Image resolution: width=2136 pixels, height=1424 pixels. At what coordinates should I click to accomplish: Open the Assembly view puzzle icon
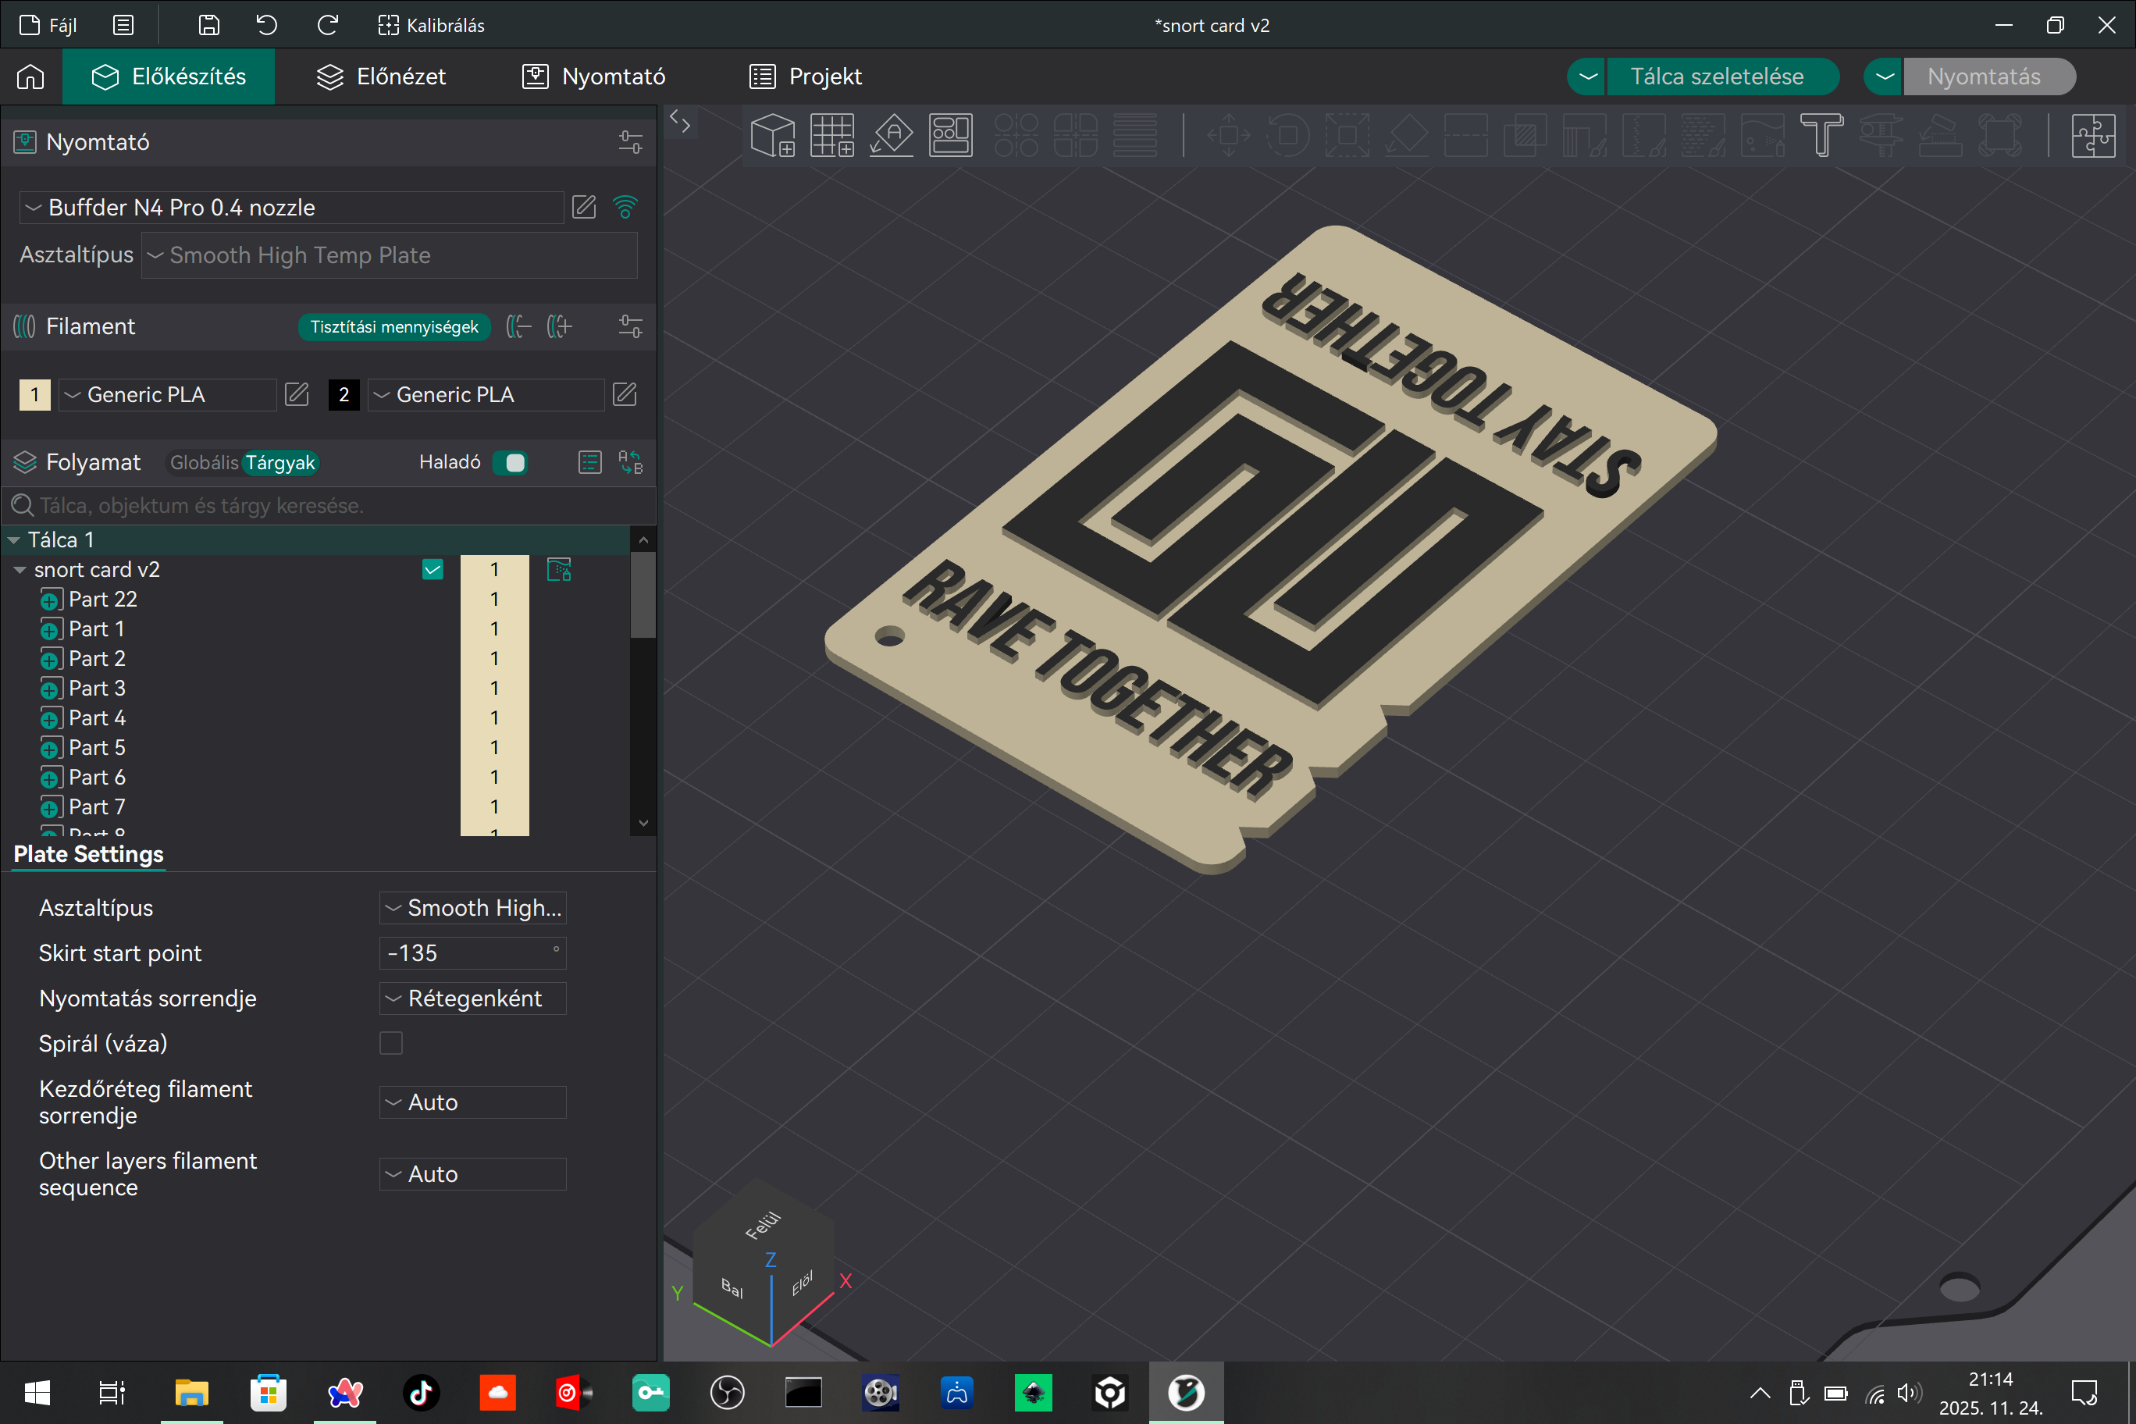click(2094, 135)
